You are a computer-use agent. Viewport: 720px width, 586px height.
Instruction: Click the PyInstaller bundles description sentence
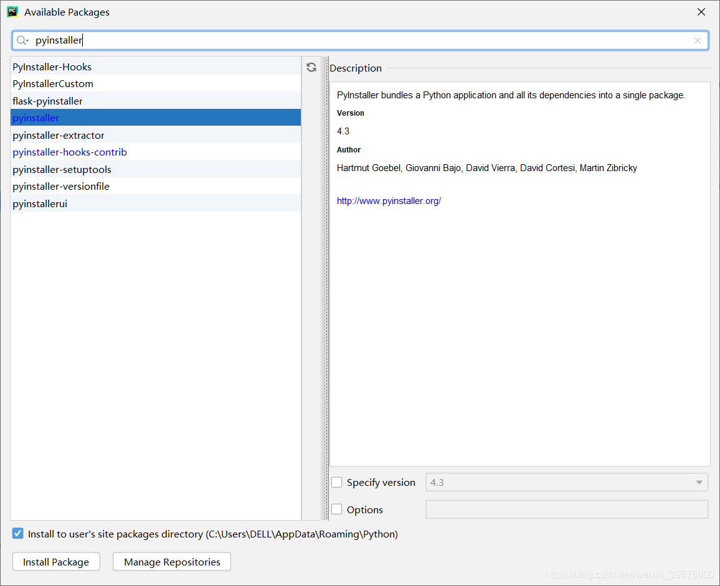pos(511,95)
